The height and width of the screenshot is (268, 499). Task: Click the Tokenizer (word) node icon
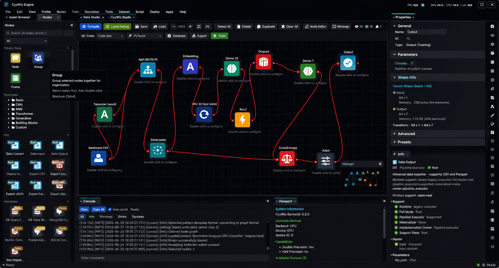pos(104,114)
